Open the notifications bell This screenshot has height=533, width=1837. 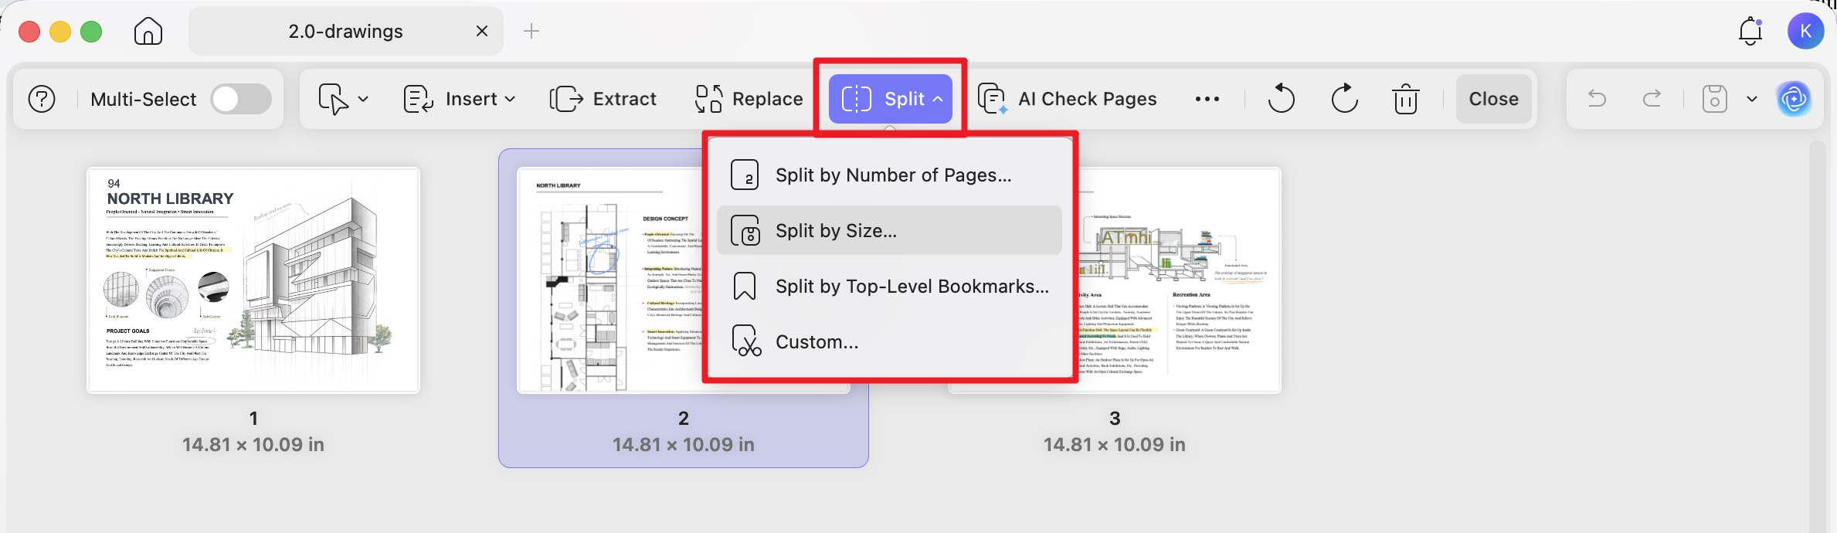point(1750,31)
